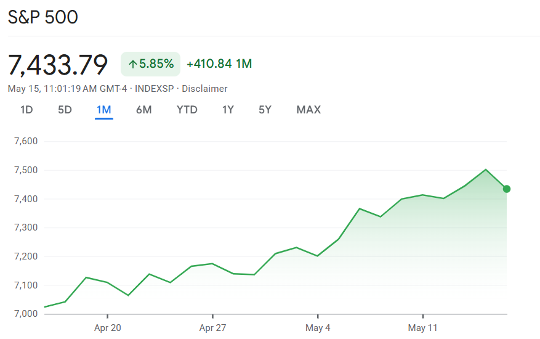This screenshot has width=540, height=339.
Task: Click the May 4 axis label
Action: [318, 328]
